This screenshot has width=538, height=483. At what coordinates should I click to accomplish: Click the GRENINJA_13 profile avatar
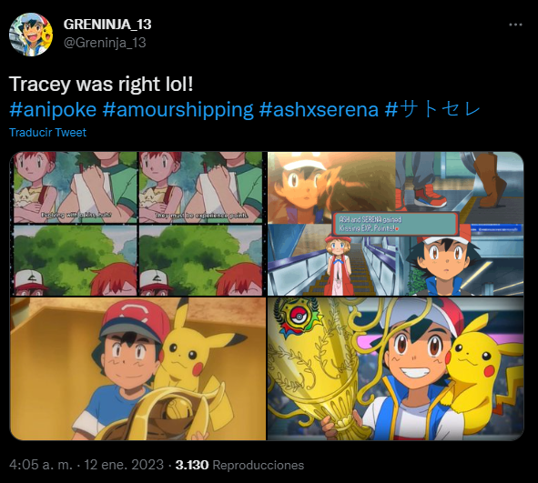pyautogui.click(x=31, y=35)
